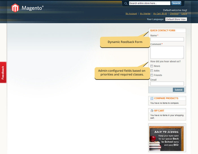
Task: Open the Back to School banner
Action: coord(167,138)
